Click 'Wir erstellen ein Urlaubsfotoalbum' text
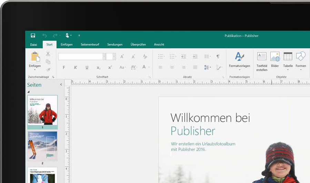The image size is (310, 183). (203, 144)
